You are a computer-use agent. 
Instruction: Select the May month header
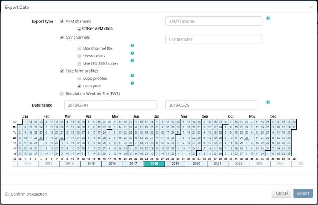point(115,116)
